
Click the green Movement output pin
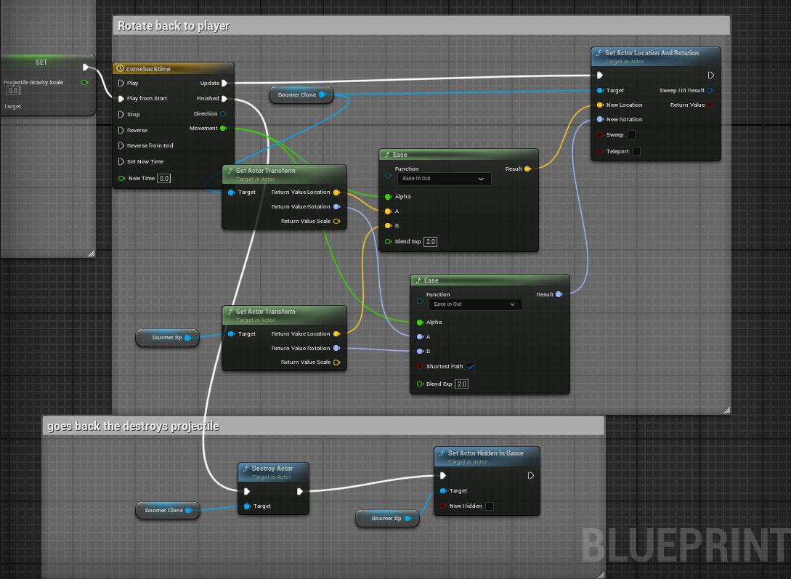coord(224,129)
